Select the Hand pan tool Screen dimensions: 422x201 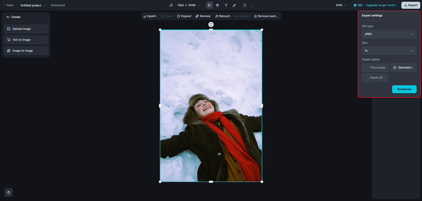click(x=218, y=5)
